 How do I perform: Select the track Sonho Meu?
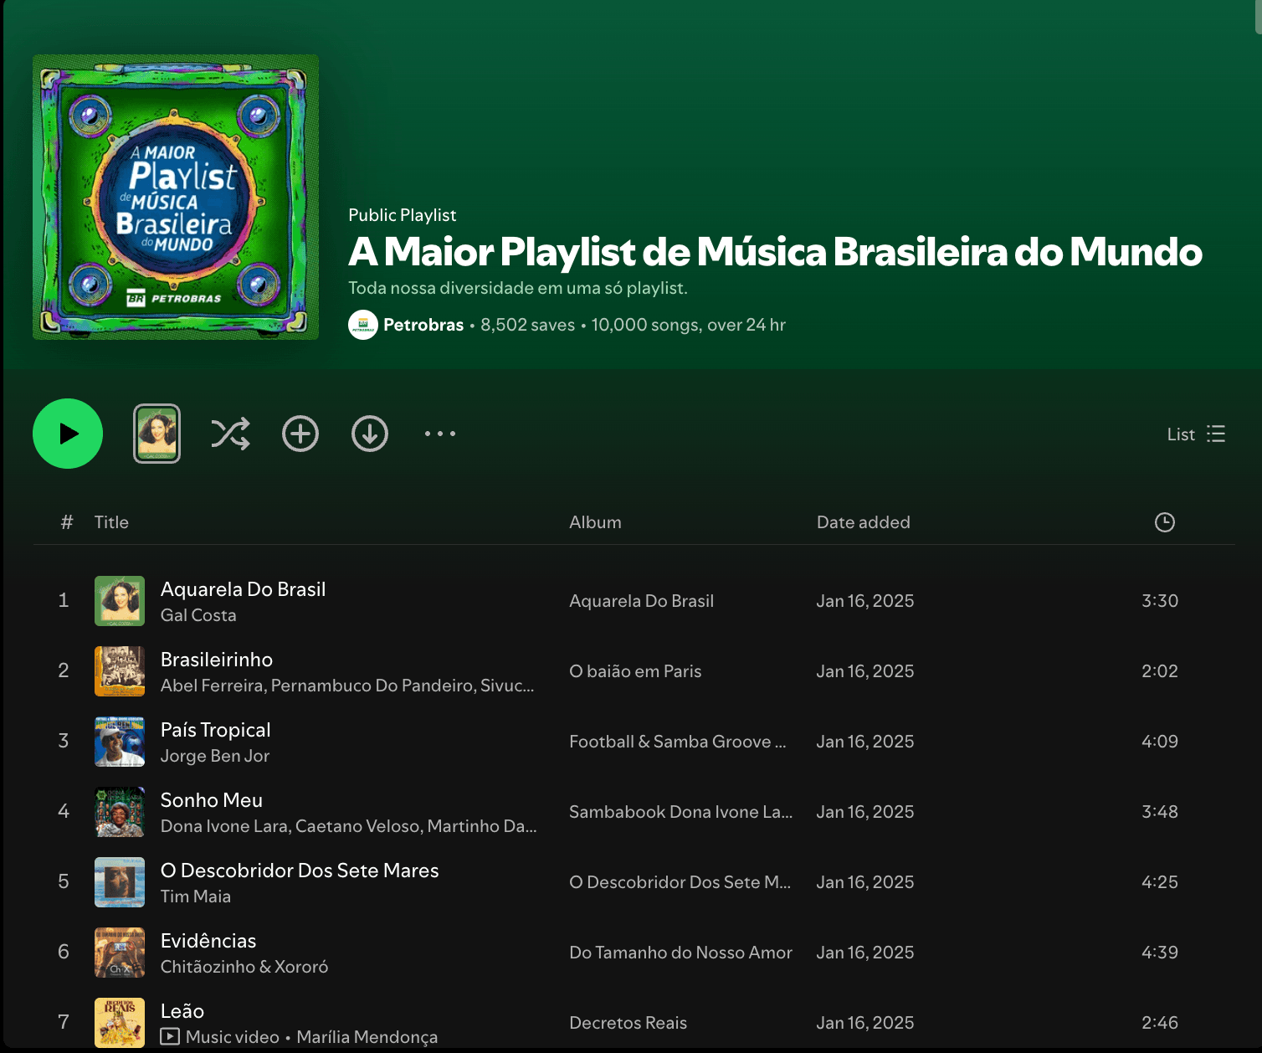coord(211,800)
